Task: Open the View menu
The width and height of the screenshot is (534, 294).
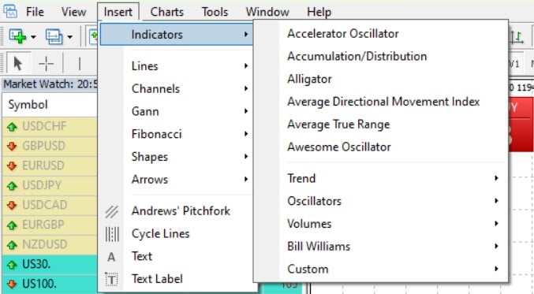Action: pyautogui.click(x=73, y=12)
